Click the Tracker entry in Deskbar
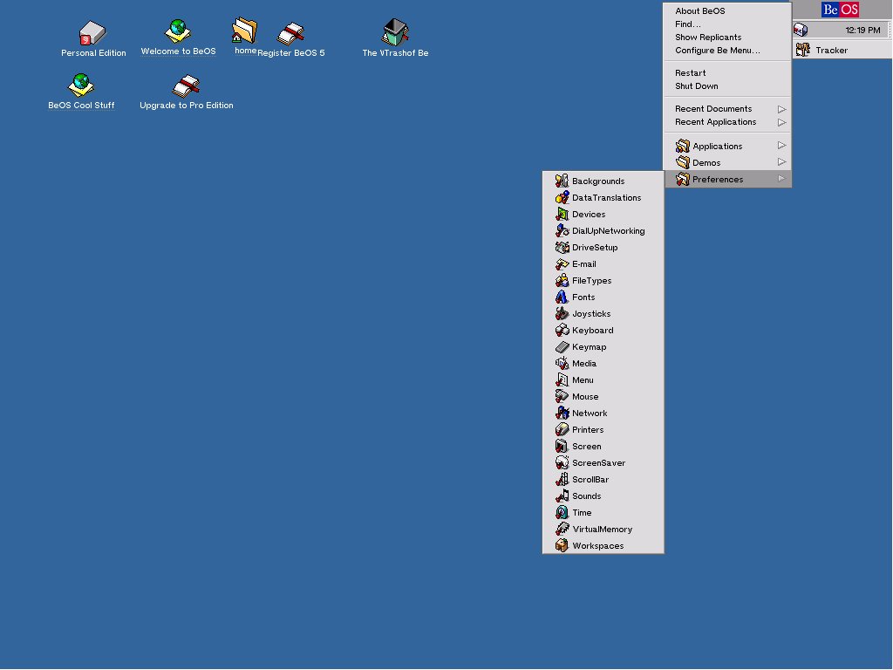 [x=830, y=51]
